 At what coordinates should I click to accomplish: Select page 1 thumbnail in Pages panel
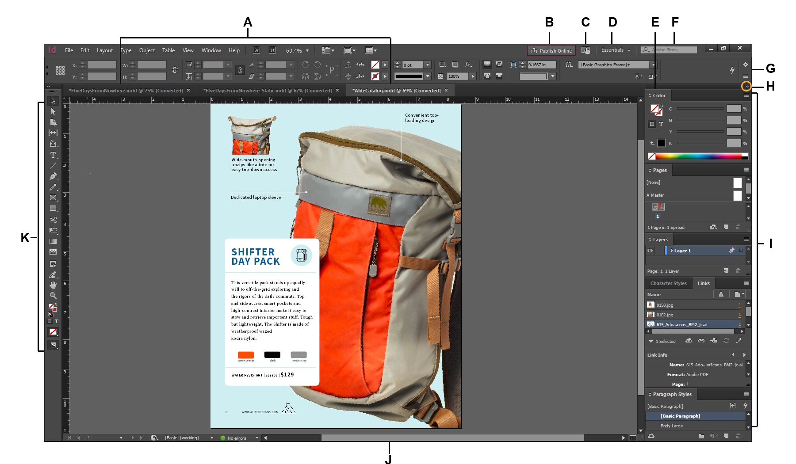point(658,207)
